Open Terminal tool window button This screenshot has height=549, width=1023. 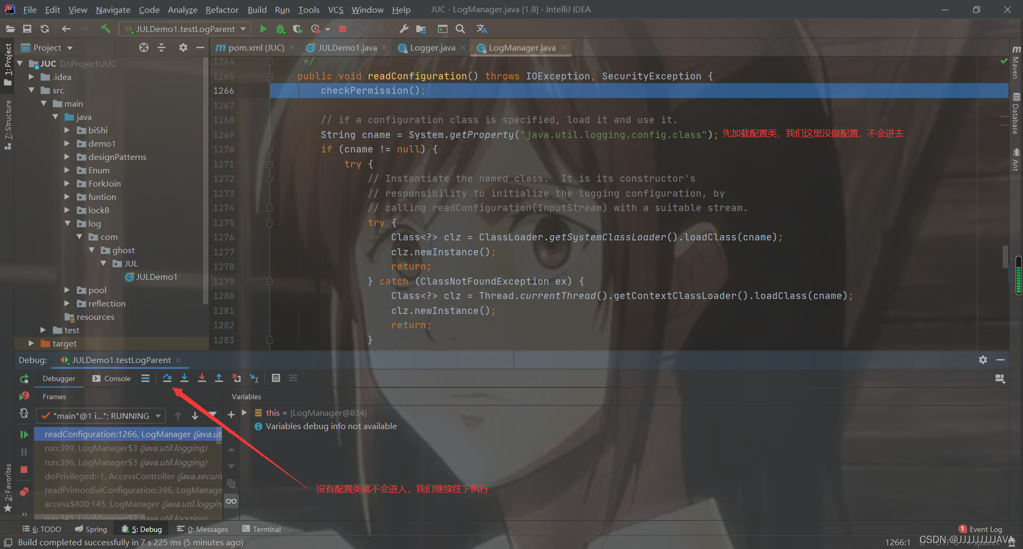[262, 529]
